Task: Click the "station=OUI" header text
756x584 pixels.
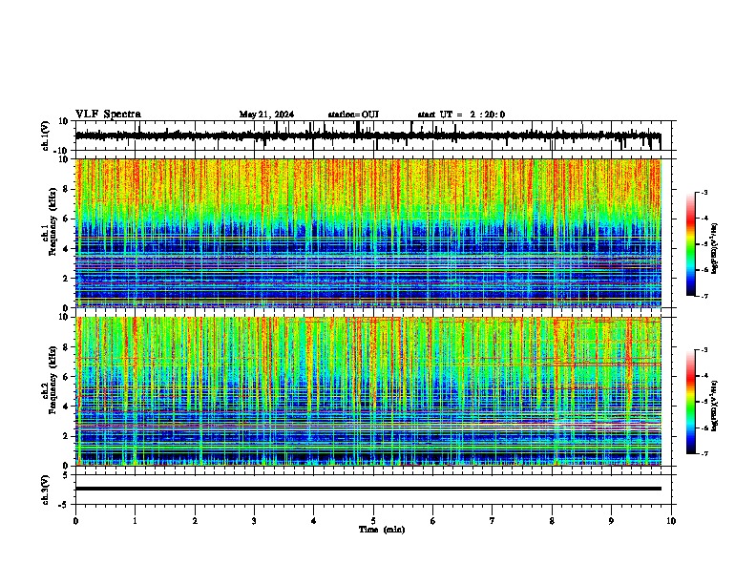Action: click(353, 115)
